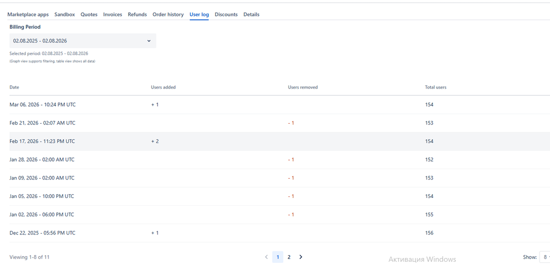This screenshot has width=550, height=264.
Task: Click the Viewing 1-8 of 11 text
Action: (x=30, y=257)
